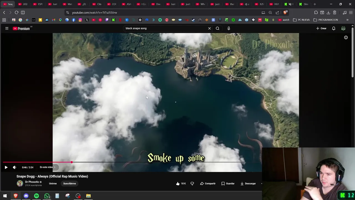Screen dimensions: 355x200
Task: Open the 'watch' YouTube bookmark
Action: 284,20
